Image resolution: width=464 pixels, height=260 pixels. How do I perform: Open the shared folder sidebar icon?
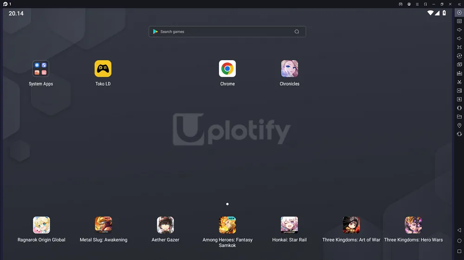[x=459, y=117]
